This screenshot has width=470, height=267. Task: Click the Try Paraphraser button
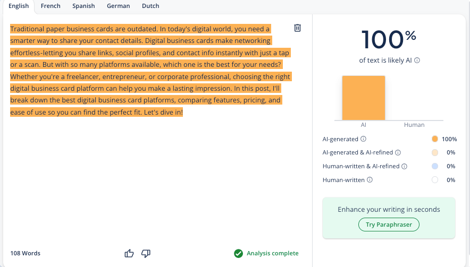389,225
